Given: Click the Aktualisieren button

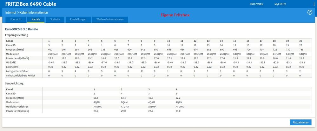Looking at the screenshot, I should pyautogui.click(x=300, y=122).
